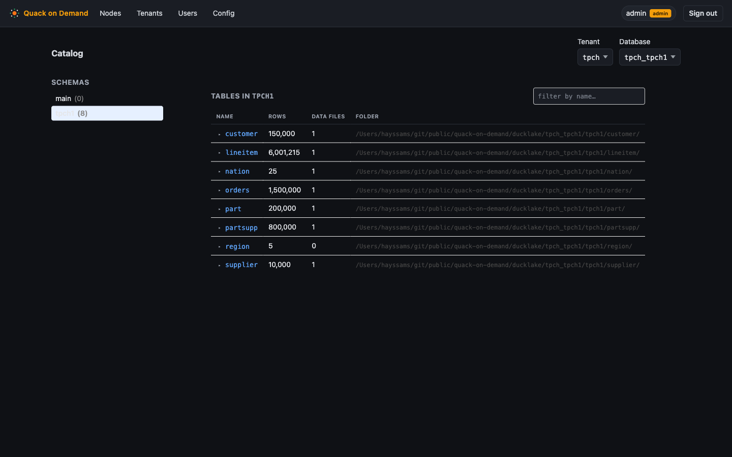
Task: Expand the part table row arrow
Action: 220,209
